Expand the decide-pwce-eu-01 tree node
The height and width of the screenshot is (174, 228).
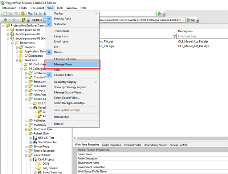click(8, 30)
